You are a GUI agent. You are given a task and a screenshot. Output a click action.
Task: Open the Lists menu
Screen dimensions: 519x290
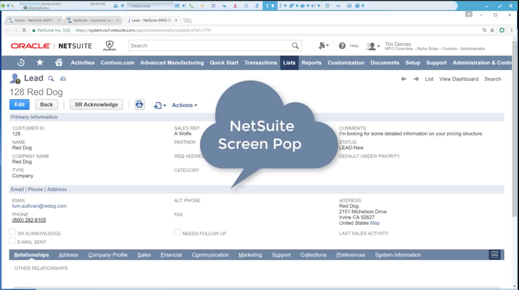[x=289, y=63]
